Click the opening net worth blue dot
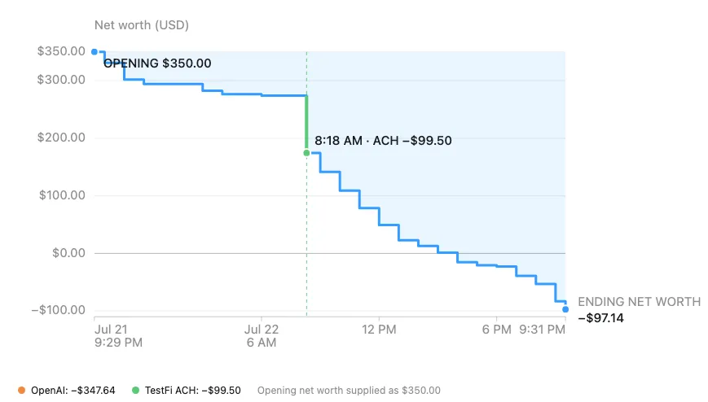 tap(95, 52)
